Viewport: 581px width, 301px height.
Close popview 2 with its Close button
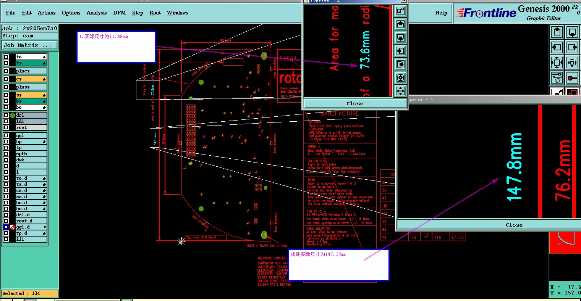pos(355,103)
